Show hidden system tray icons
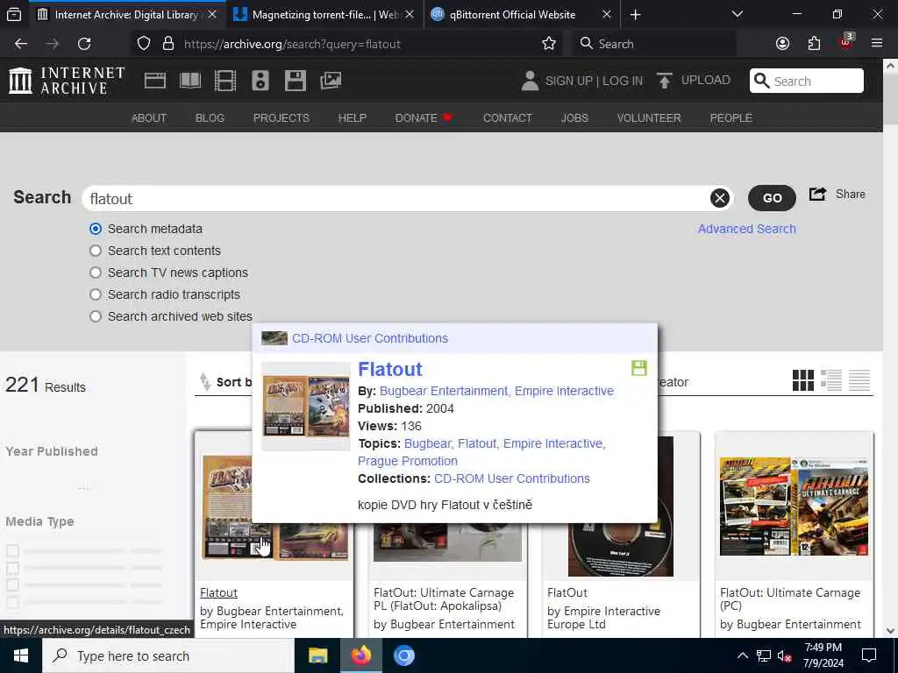Image resolution: width=898 pixels, height=673 pixels. click(742, 655)
